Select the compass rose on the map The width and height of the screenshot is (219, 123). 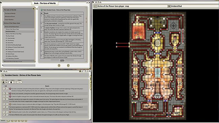click(173, 25)
